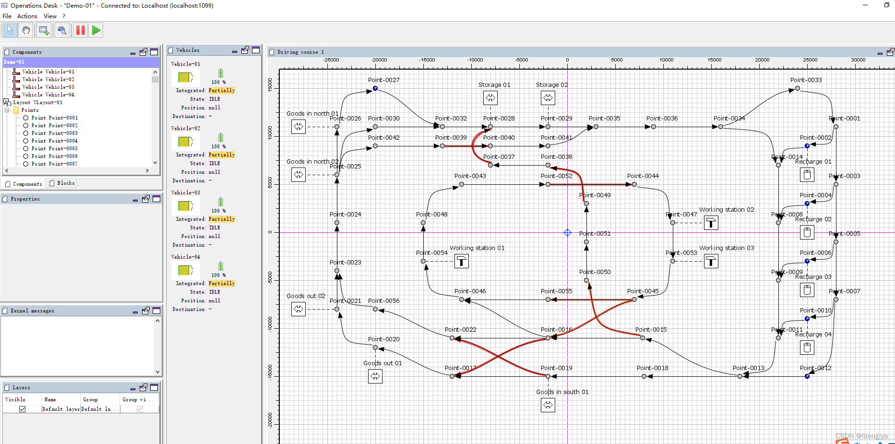Click components tree horizontal scrollbar right arrow

147,170
